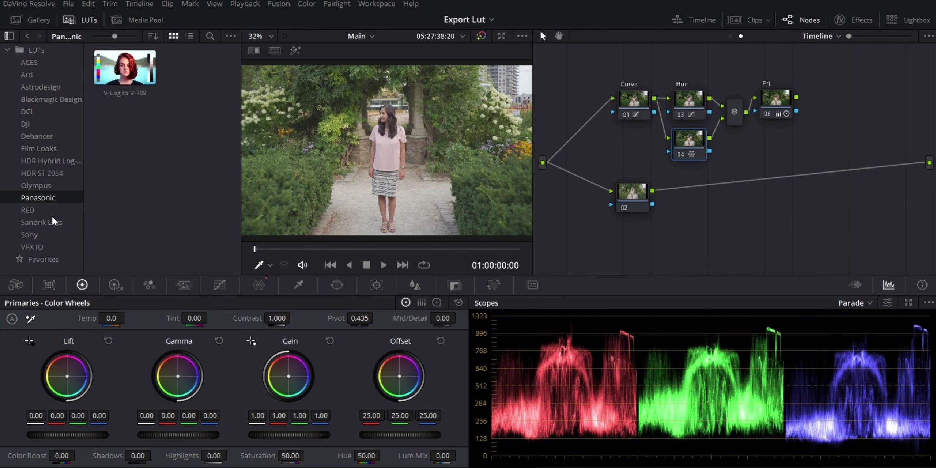Search the LUT browser
The image size is (936, 468).
[210, 36]
